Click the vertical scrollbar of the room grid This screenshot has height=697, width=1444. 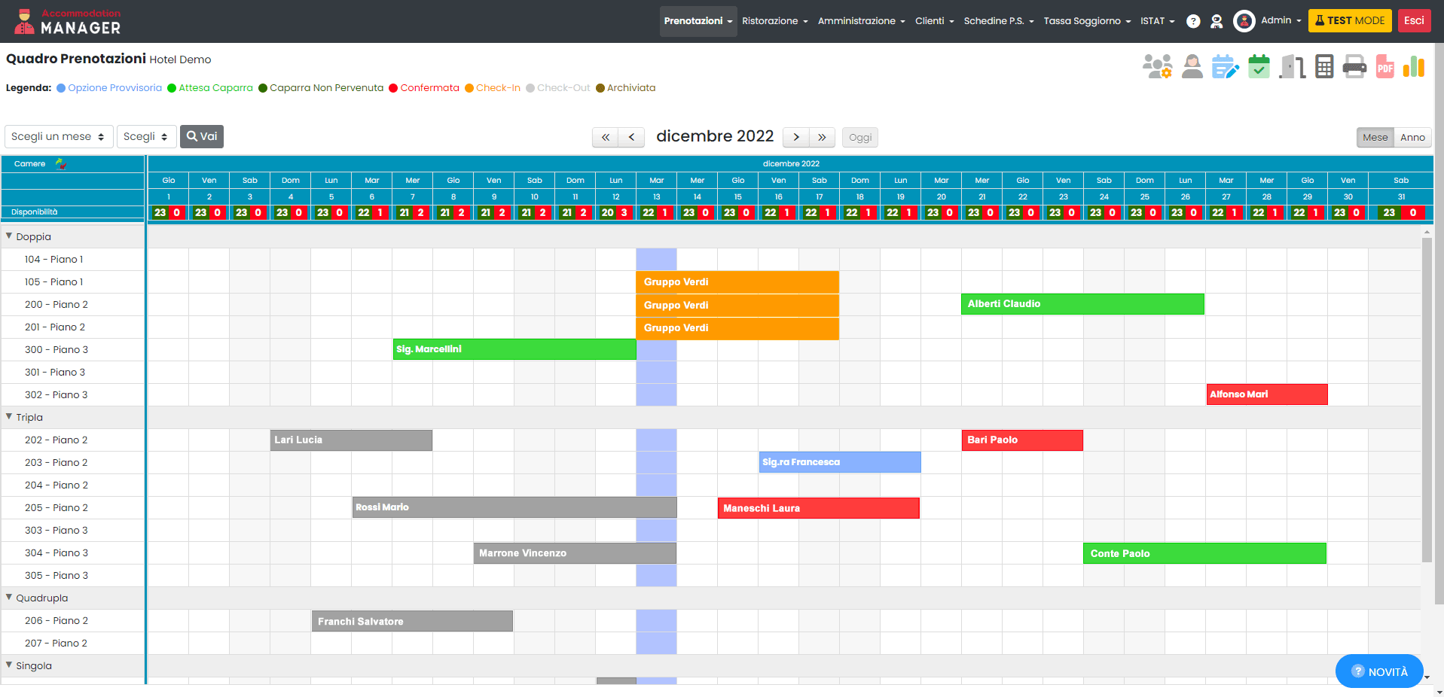coord(1426,399)
